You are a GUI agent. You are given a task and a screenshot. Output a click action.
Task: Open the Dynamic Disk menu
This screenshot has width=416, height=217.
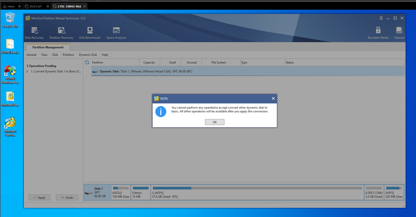point(88,55)
